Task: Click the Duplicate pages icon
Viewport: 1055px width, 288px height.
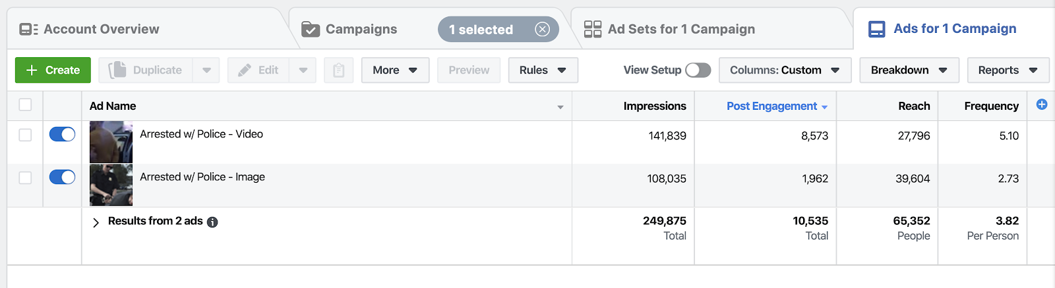Action: [117, 70]
